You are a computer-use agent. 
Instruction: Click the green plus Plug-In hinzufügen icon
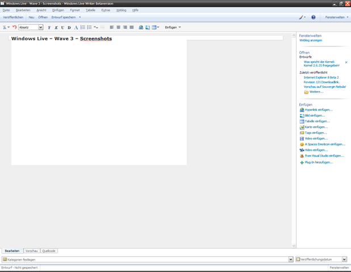point(302,163)
